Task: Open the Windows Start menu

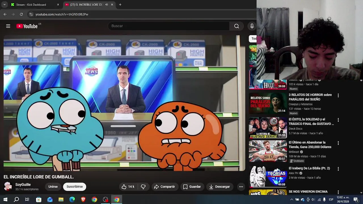Action: coord(5,199)
